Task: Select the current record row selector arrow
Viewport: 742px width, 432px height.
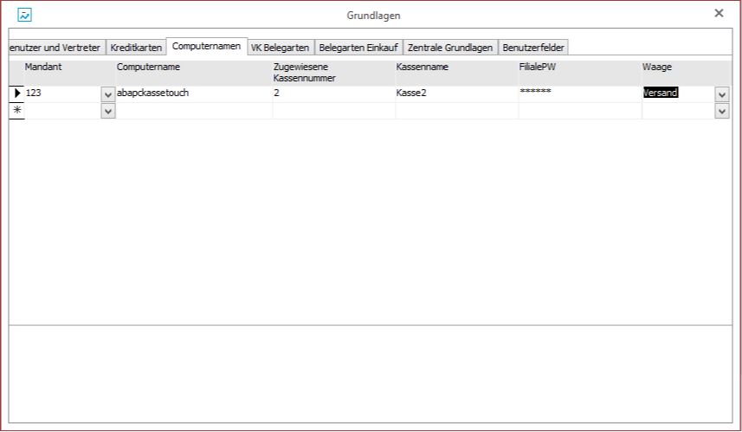Action: tap(16, 93)
